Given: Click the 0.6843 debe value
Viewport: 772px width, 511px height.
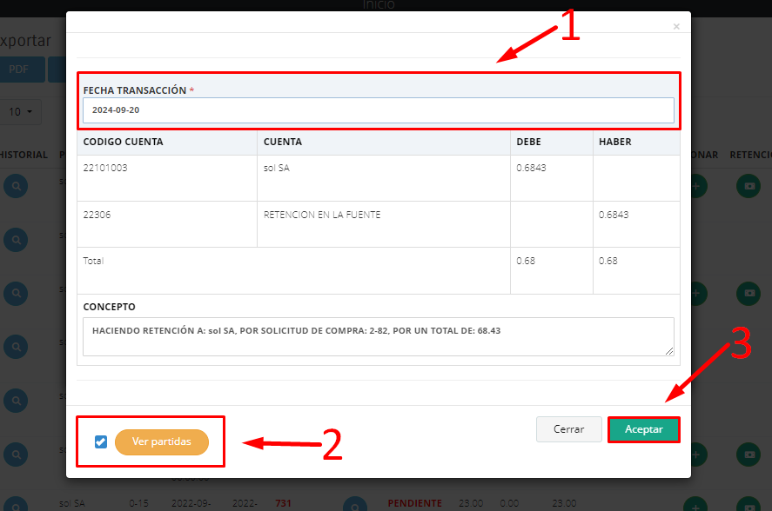Looking at the screenshot, I should [x=531, y=168].
